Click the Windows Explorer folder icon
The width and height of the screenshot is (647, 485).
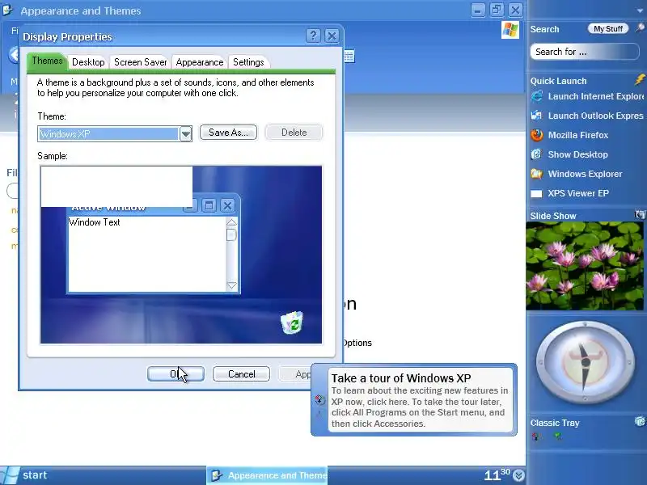537,174
